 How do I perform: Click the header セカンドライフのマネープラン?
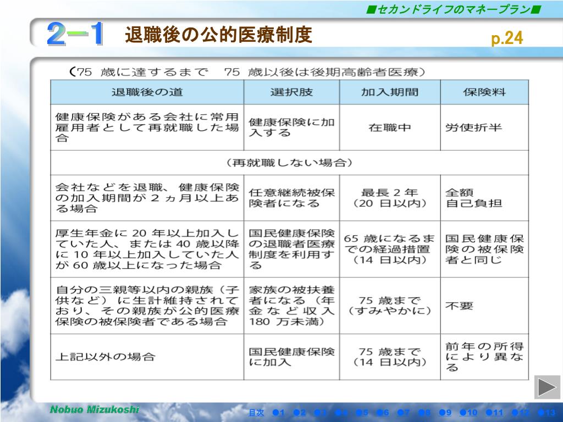tap(454, 9)
